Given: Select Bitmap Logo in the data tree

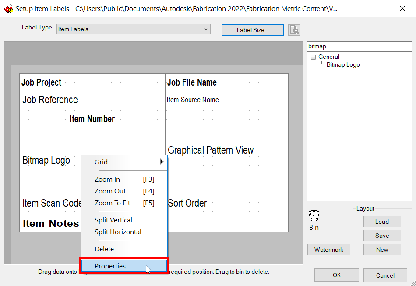Looking at the screenshot, I should coord(342,64).
